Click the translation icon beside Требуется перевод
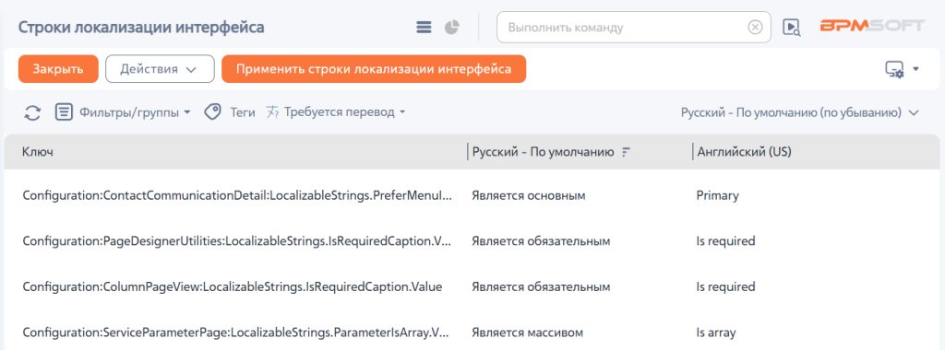Image resolution: width=945 pixels, height=350 pixels. [273, 111]
